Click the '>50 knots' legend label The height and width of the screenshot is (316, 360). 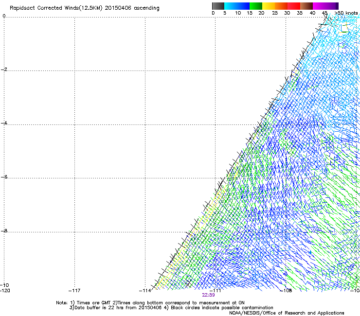(x=346, y=13)
